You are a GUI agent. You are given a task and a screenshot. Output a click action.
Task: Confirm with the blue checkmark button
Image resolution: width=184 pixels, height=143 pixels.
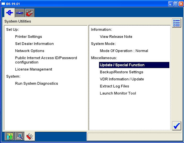coord(177,126)
